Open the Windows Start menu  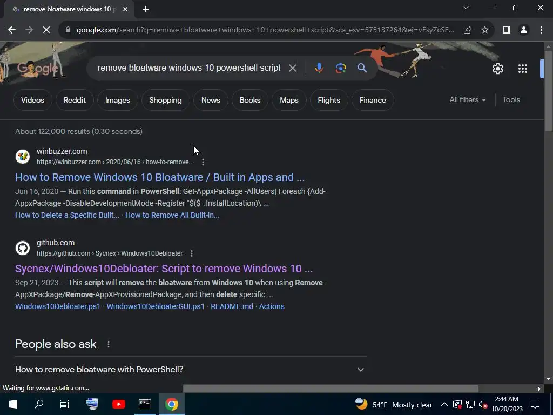[13, 404]
